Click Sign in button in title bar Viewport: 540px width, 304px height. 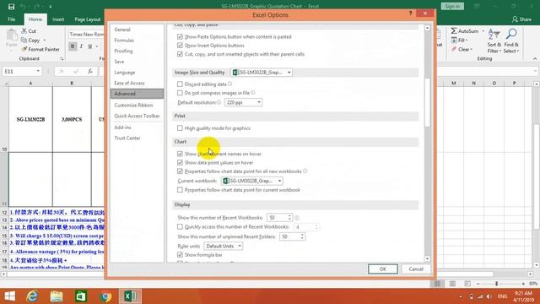pyautogui.click(x=452, y=6)
